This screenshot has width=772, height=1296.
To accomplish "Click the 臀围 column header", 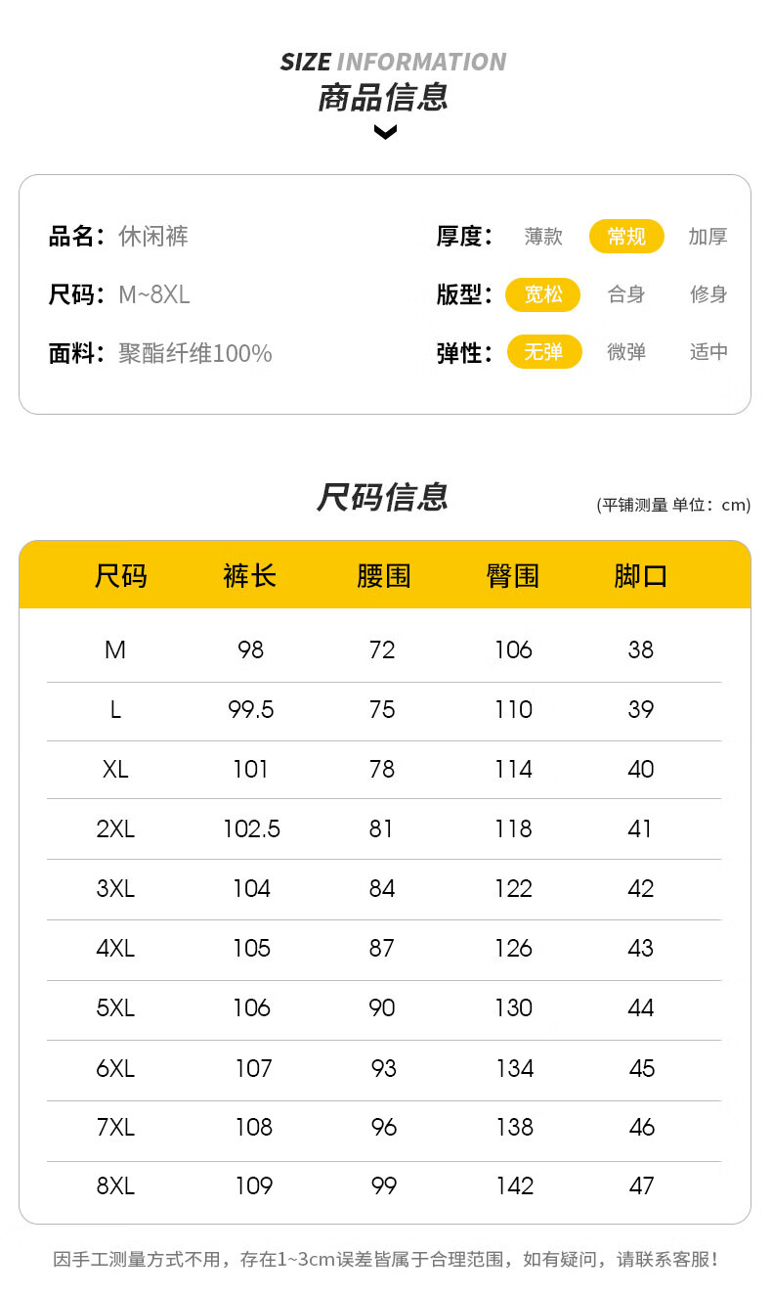I will [513, 576].
